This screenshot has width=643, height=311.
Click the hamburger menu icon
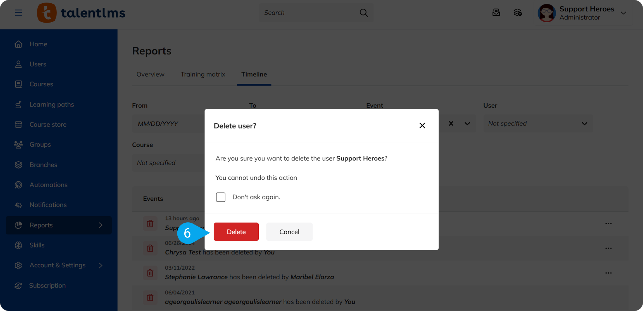click(x=18, y=13)
